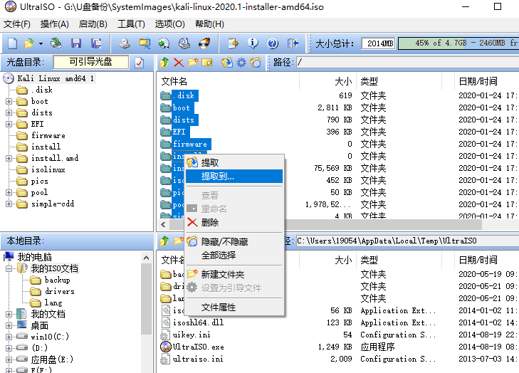The width and height of the screenshot is (519, 373).
Task: Click the local tree scrollbar up arrow
Action: click(146, 258)
